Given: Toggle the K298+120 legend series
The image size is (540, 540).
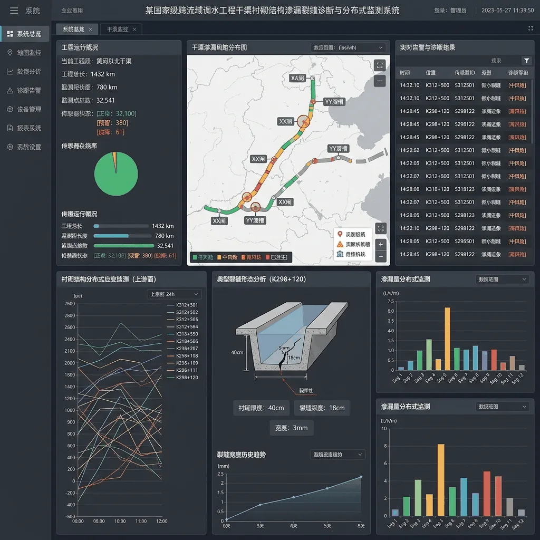Looking at the screenshot, I should (182, 378).
